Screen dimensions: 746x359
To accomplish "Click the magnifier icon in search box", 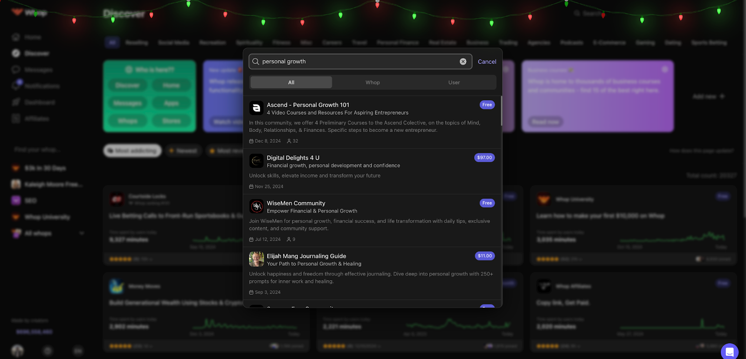I will [256, 62].
